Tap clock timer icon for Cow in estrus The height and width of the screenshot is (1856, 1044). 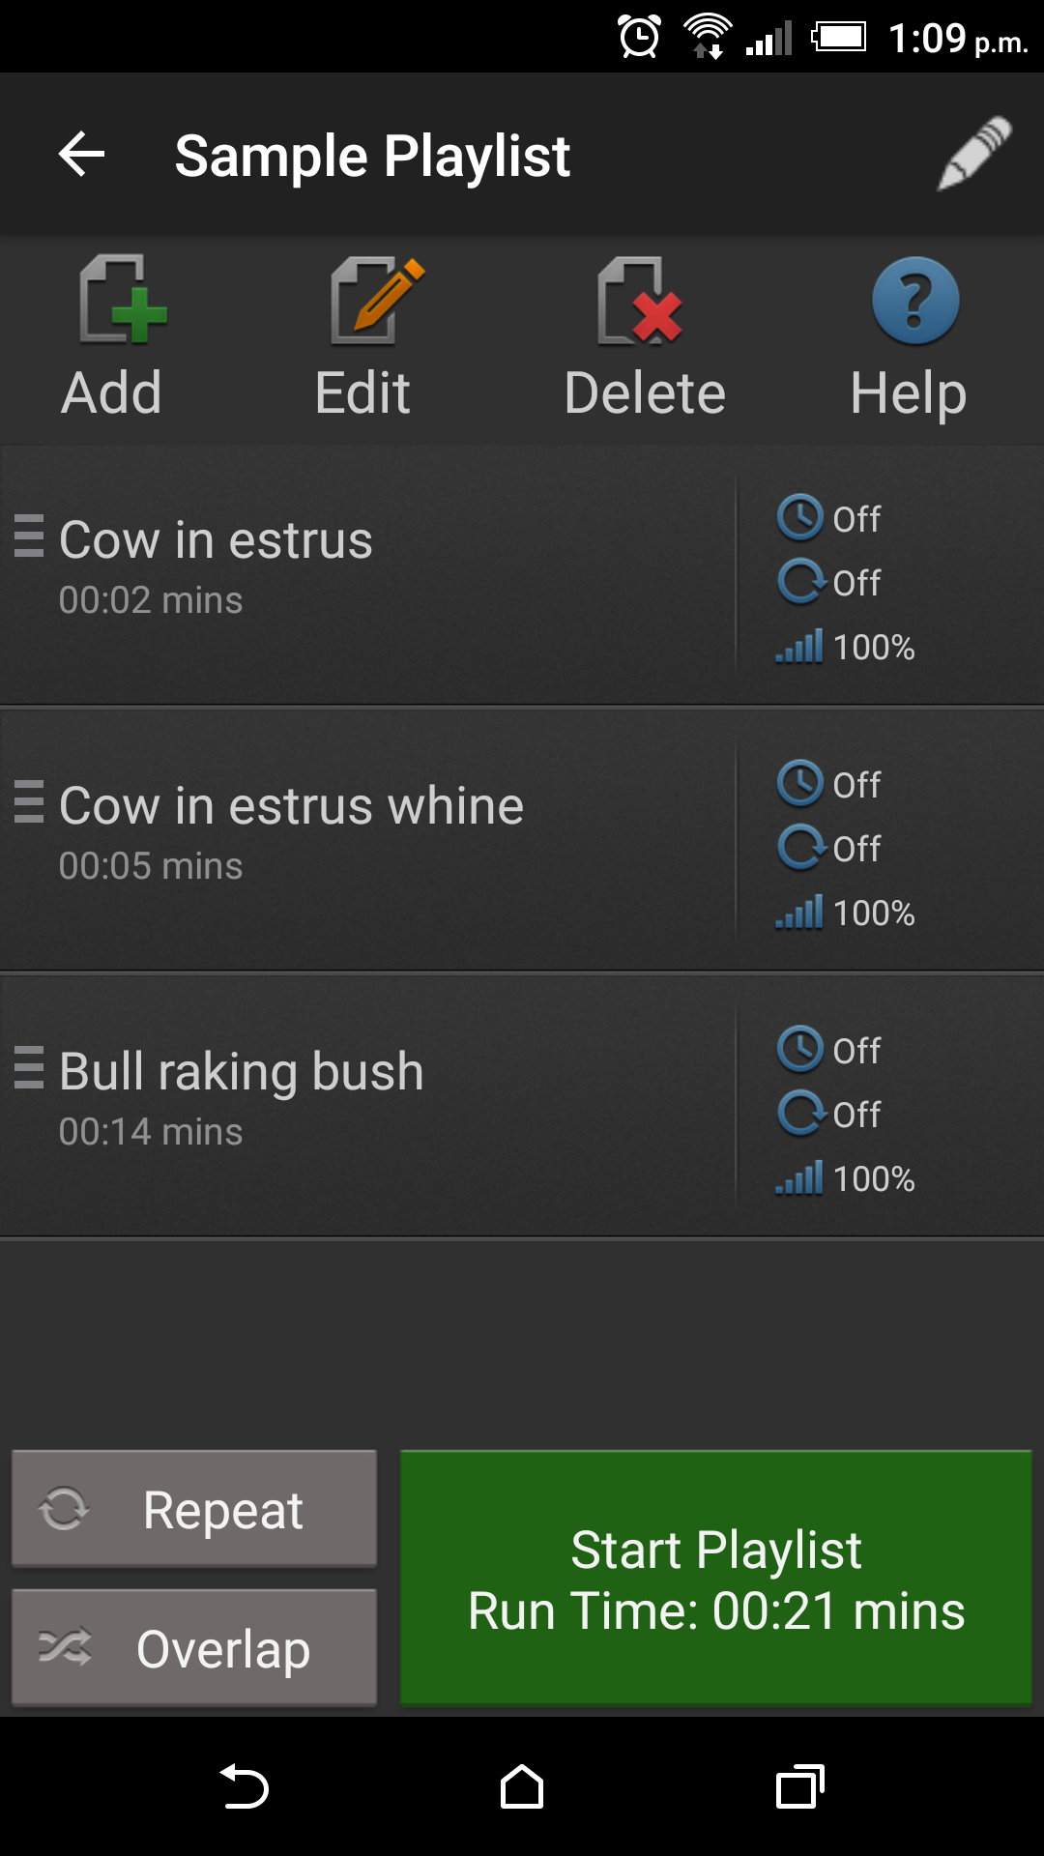pyautogui.click(x=800, y=517)
